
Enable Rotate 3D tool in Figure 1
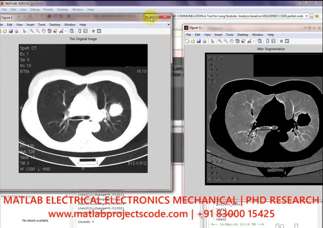click(x=49, y=31)
